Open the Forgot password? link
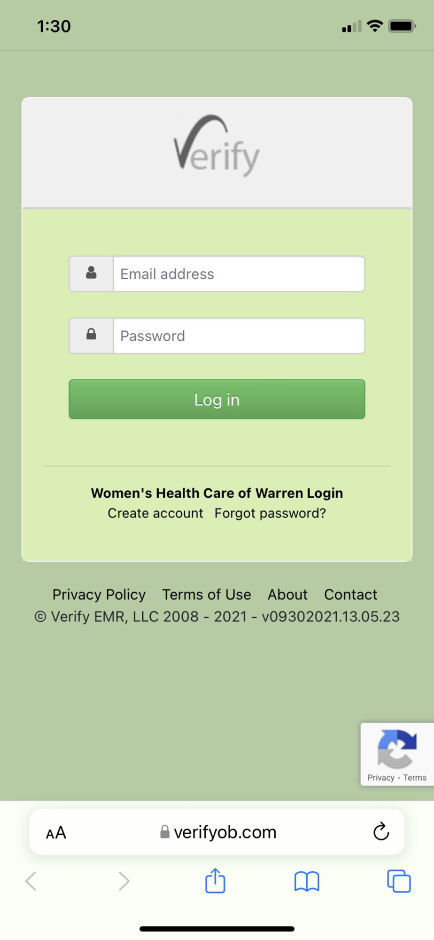The image size is (434, 940). point(270,513)
